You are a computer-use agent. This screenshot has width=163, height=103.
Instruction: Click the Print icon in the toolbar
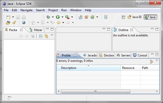tap(24, 17)
